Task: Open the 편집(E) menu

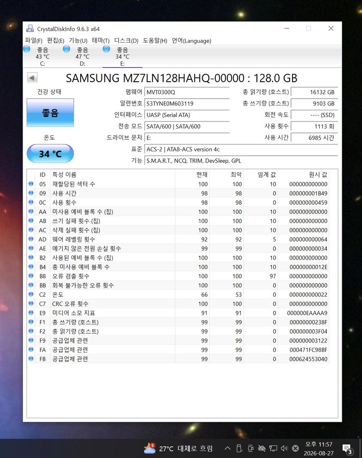Action: 56,41
